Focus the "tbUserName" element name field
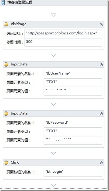The image size is (109, 191). [73, 74]
